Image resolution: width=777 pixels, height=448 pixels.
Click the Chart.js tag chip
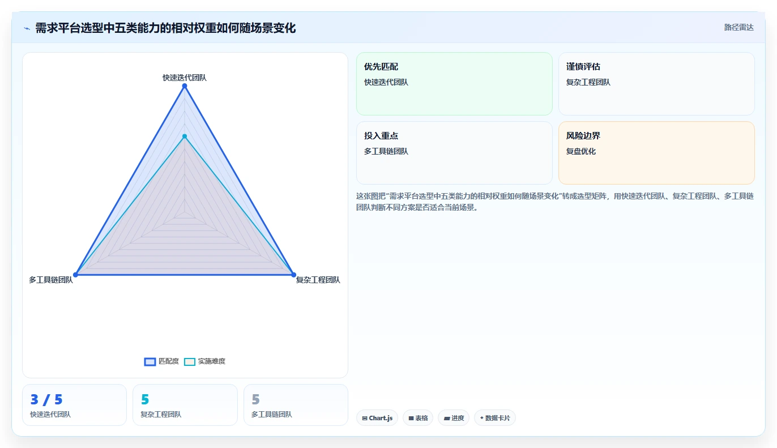pos(377,418)
